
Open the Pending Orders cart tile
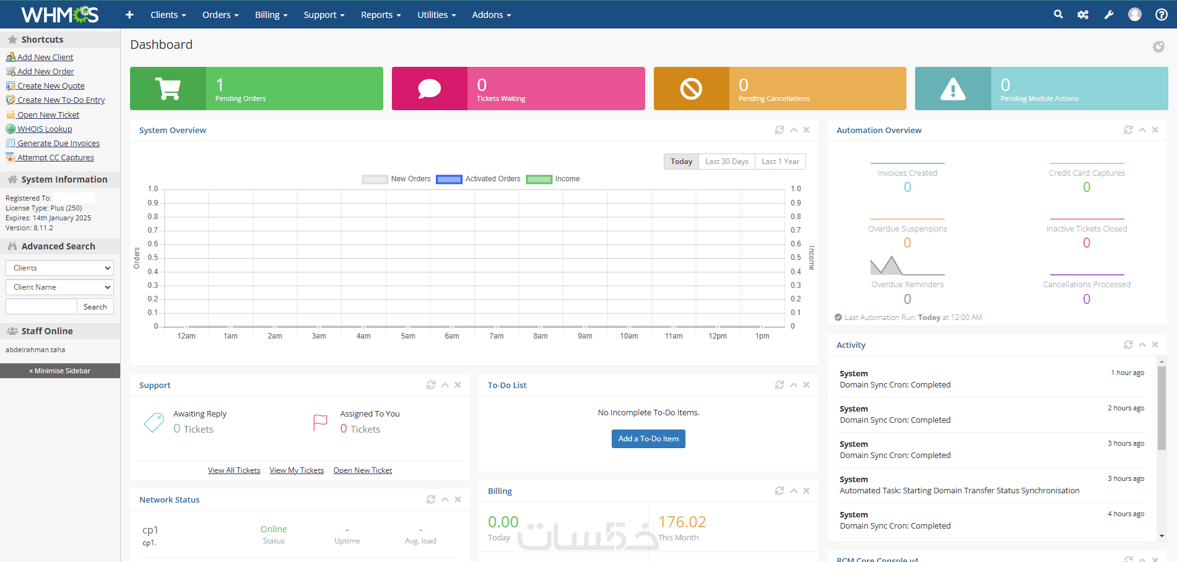(256, 89)
